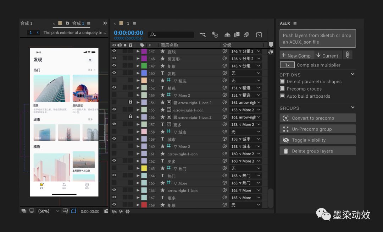This screenshot has width=383, height=232.
Task: Open viewer panel menu next to 合成 1
Action: click(89, 23)
